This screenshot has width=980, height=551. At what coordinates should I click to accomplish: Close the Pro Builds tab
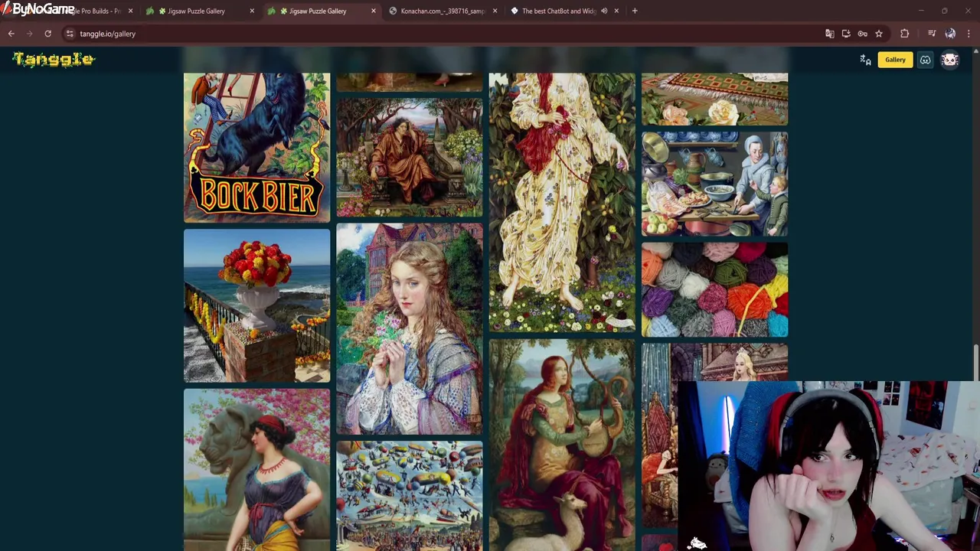click(x=130, y=11)
